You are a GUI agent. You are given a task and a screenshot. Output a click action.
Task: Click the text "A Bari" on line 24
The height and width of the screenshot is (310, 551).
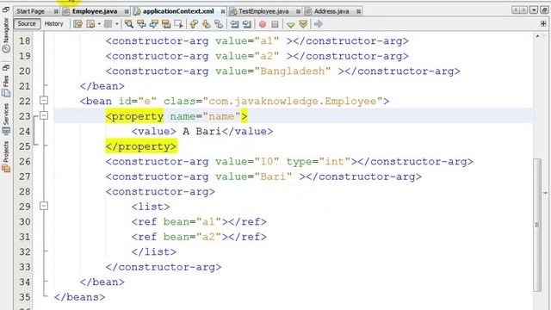201,132
